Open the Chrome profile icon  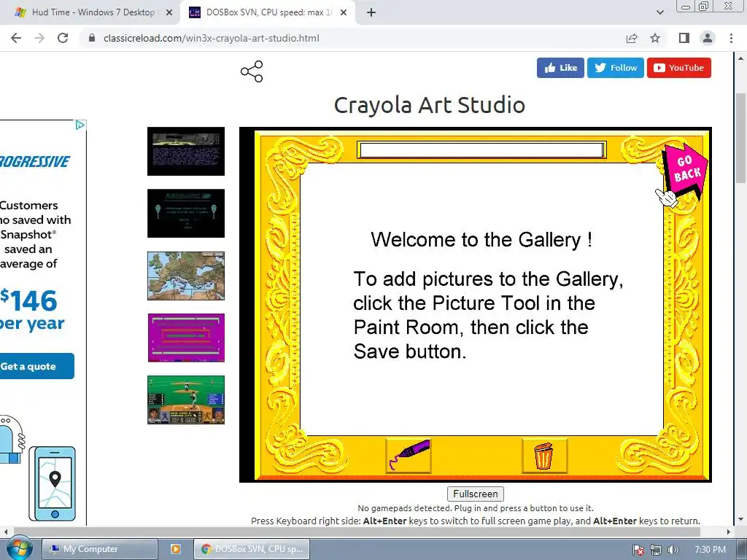(x=708, y=38)
